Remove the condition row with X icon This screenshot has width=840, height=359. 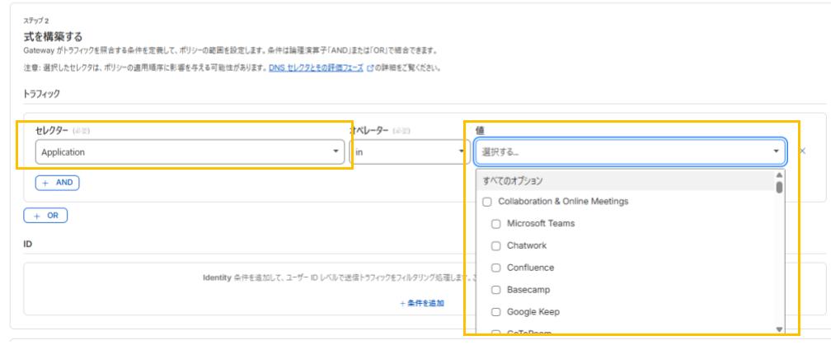pos(803,152)
